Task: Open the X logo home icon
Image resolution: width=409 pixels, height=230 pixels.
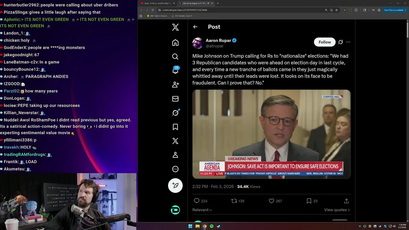Action: pos(175,27)
